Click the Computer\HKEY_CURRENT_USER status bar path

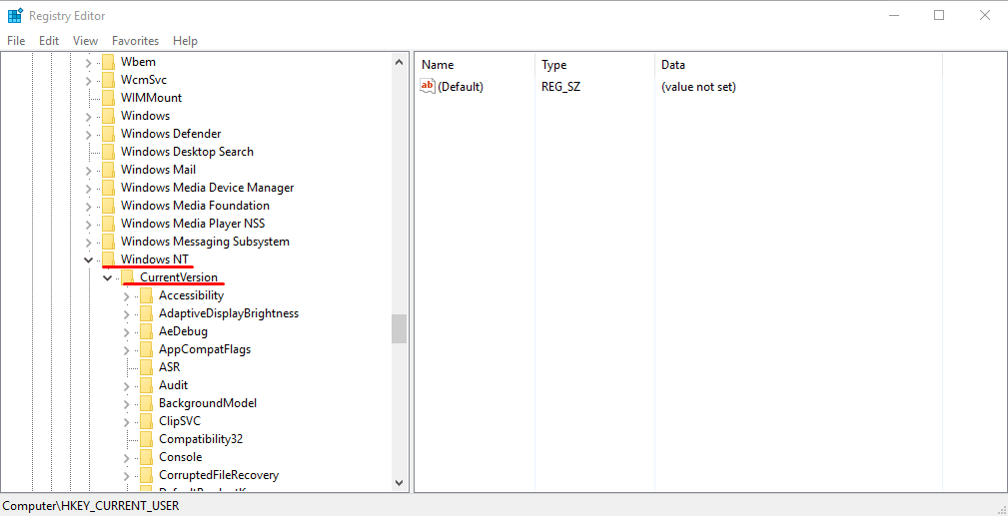tap(91, 506)
